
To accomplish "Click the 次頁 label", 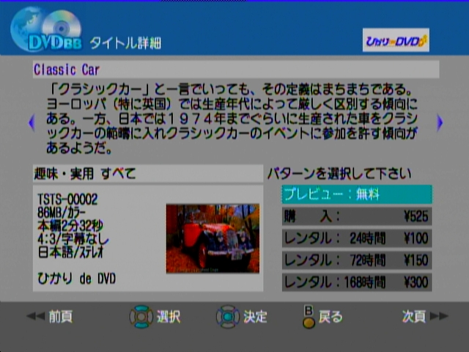I will coord(414,316).
